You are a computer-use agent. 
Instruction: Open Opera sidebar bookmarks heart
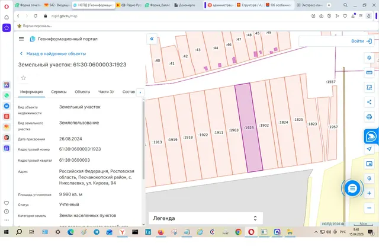click(x=7, y=203)
